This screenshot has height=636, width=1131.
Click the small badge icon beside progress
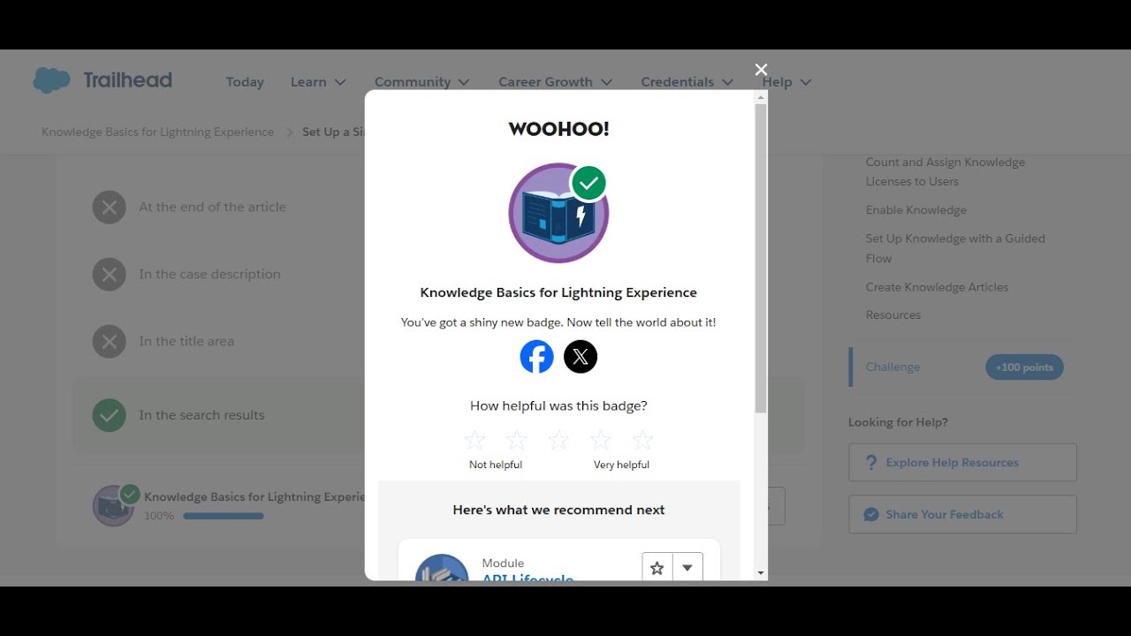(114, 505)
